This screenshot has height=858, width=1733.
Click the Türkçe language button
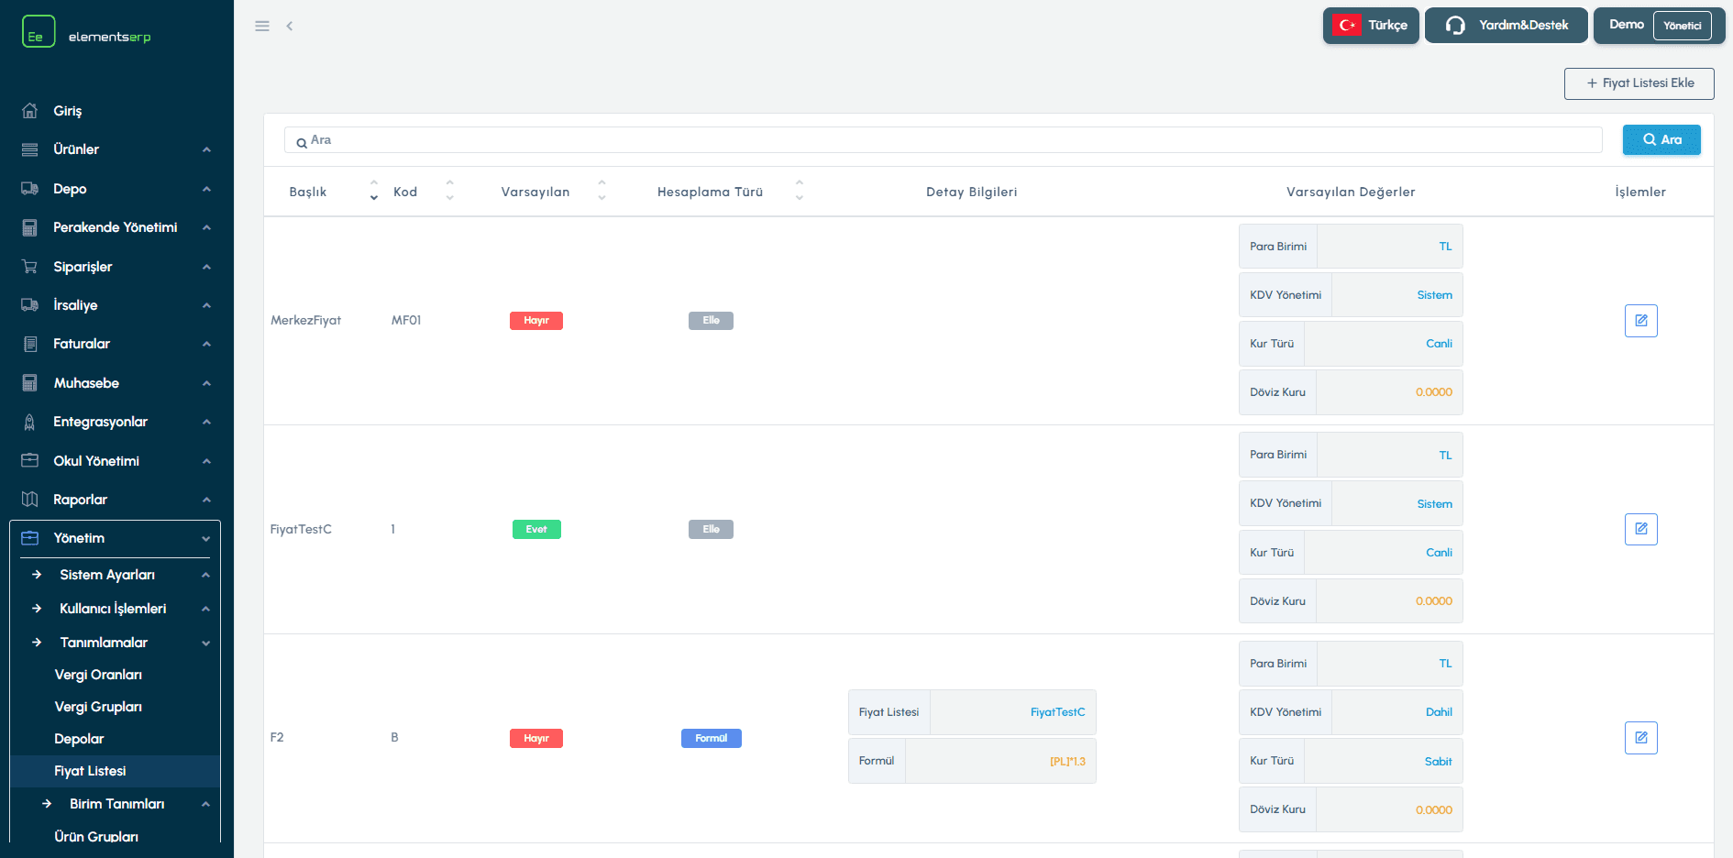pyautogui.click(x=1371, y=26)
